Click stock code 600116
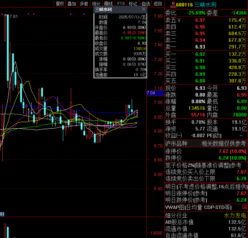This screenshot has height=238, width=248. click(x=184, y=5)
